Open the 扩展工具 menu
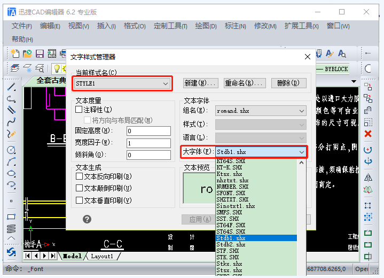Viewport: 384px width, 278px height. (301, 26)
